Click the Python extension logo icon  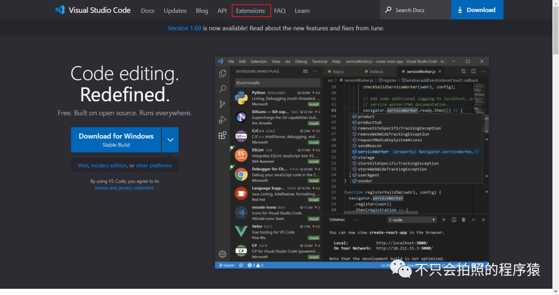pyautogui.click(x=241, y=98)
